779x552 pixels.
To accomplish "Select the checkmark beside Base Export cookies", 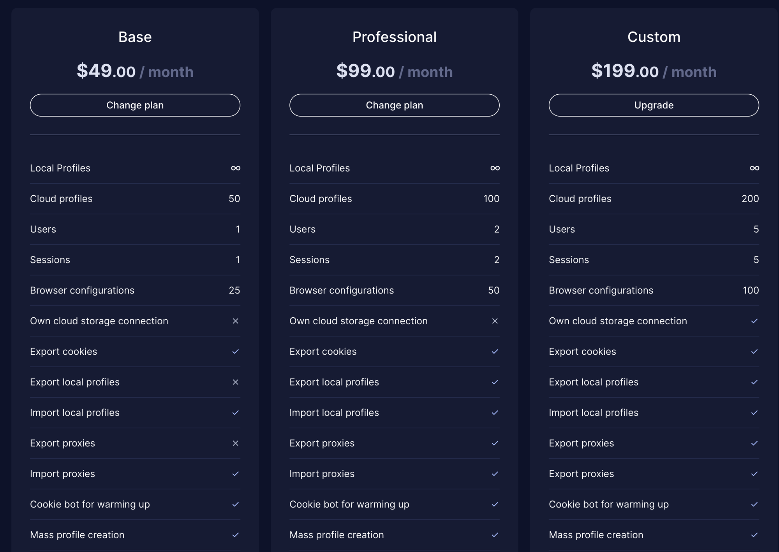I will click(235, 352).
